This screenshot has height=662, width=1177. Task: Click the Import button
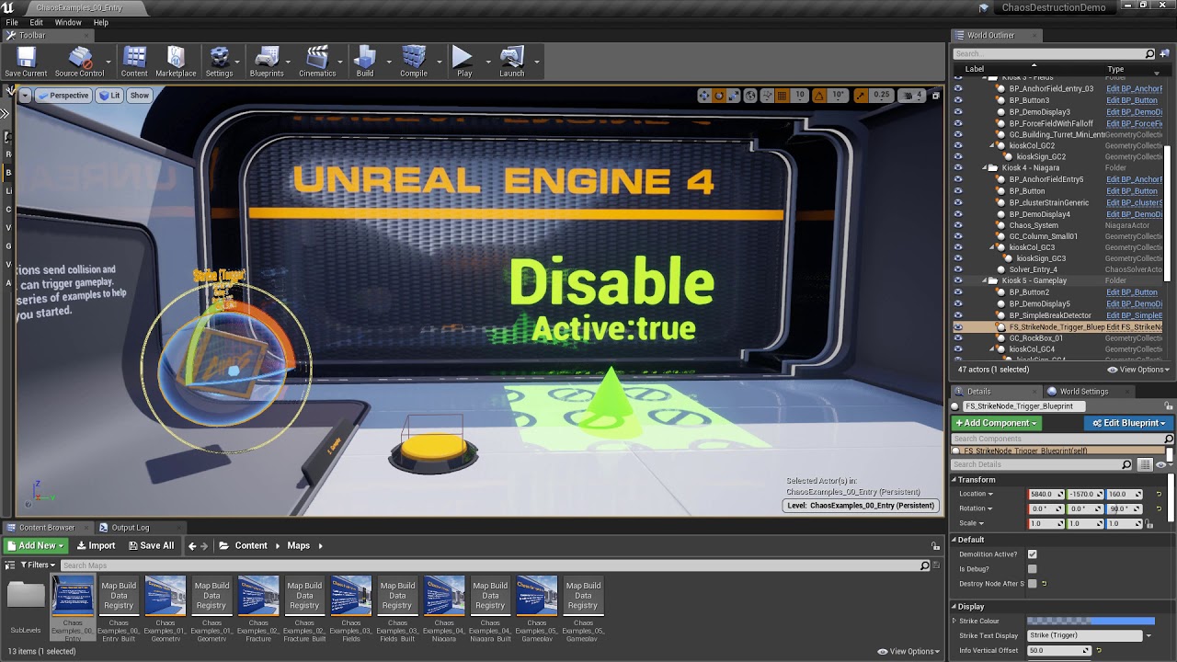(96, 545)
